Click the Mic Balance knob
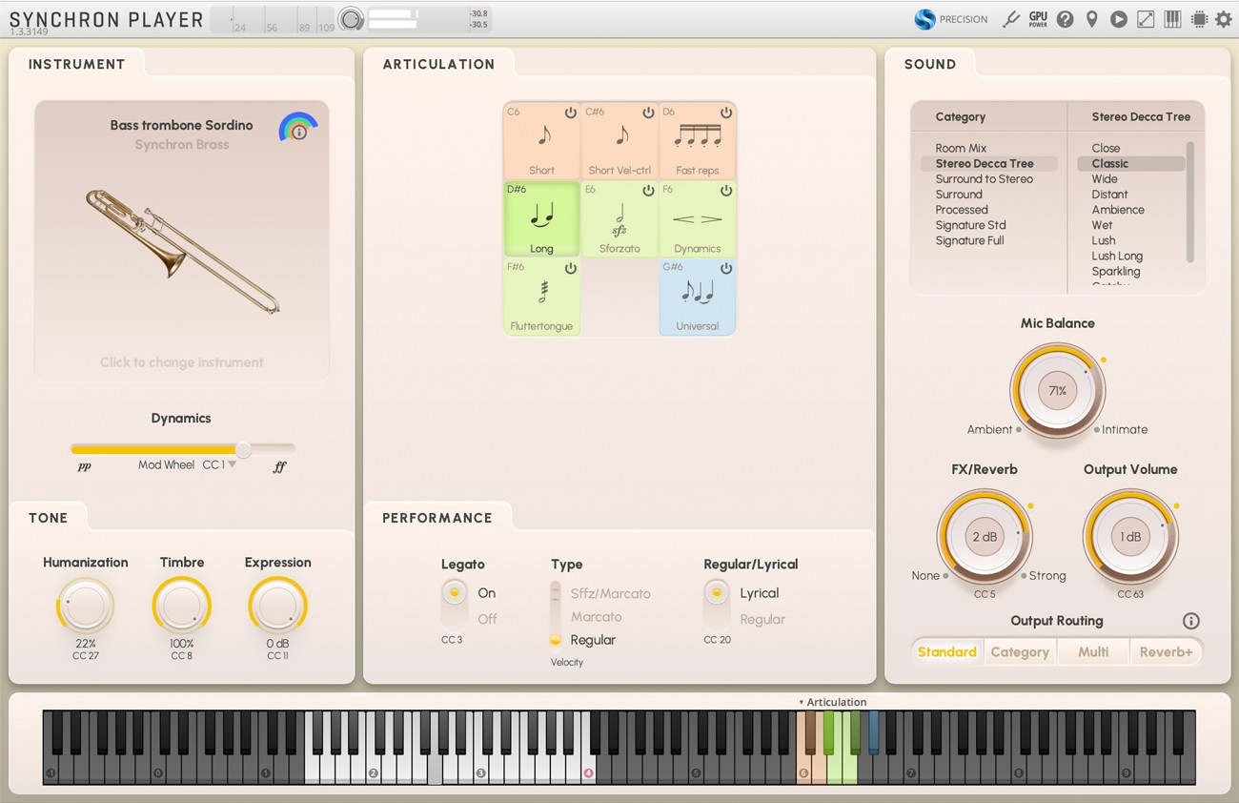 1057,391
